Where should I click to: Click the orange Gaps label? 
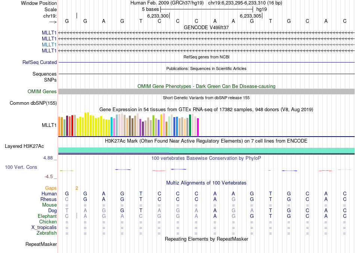click(51, 188)
